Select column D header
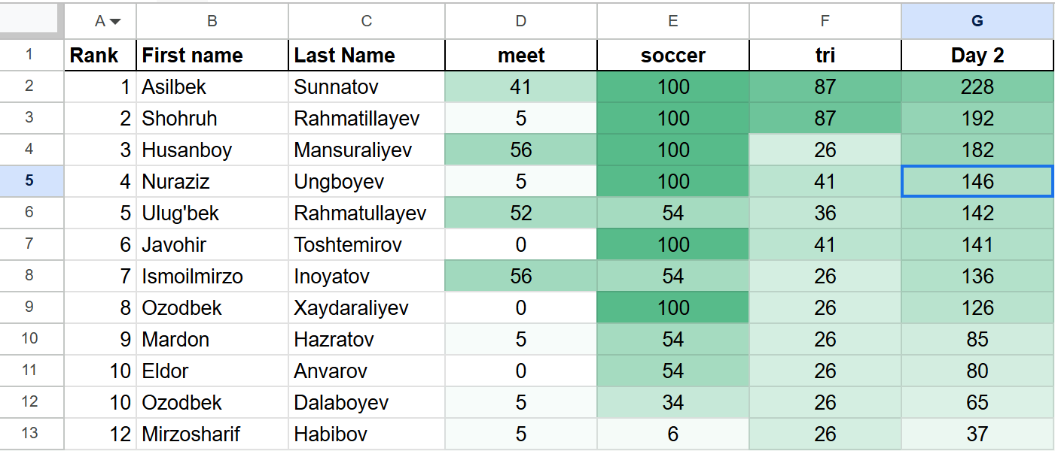The width and height of the screenshot is (1055, 451). pos(521,21)
